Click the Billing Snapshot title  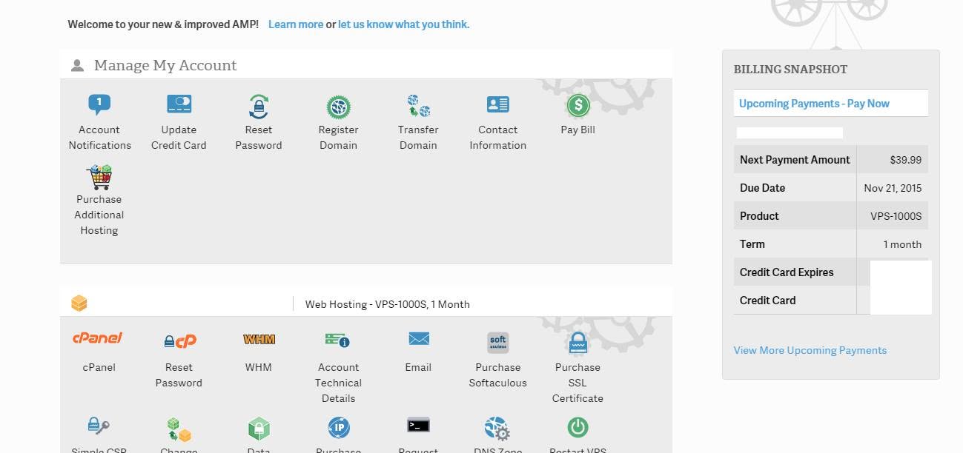790,70
